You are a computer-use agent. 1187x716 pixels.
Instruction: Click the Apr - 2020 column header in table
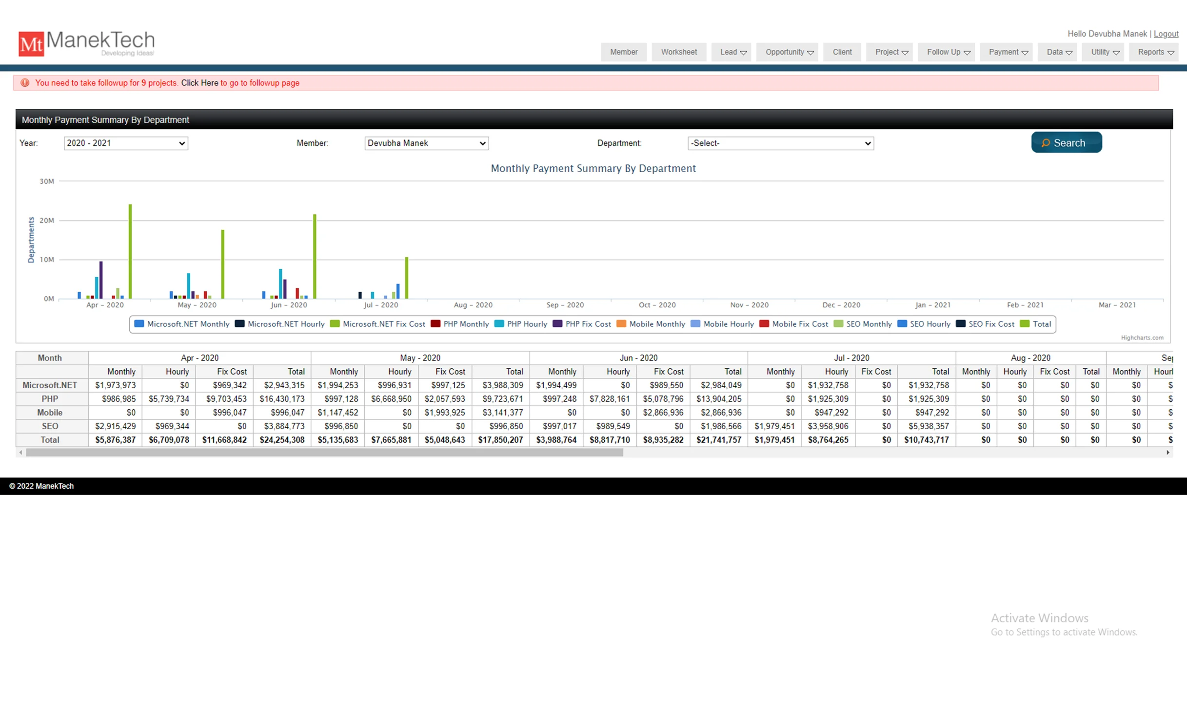(x=199, y=358)
